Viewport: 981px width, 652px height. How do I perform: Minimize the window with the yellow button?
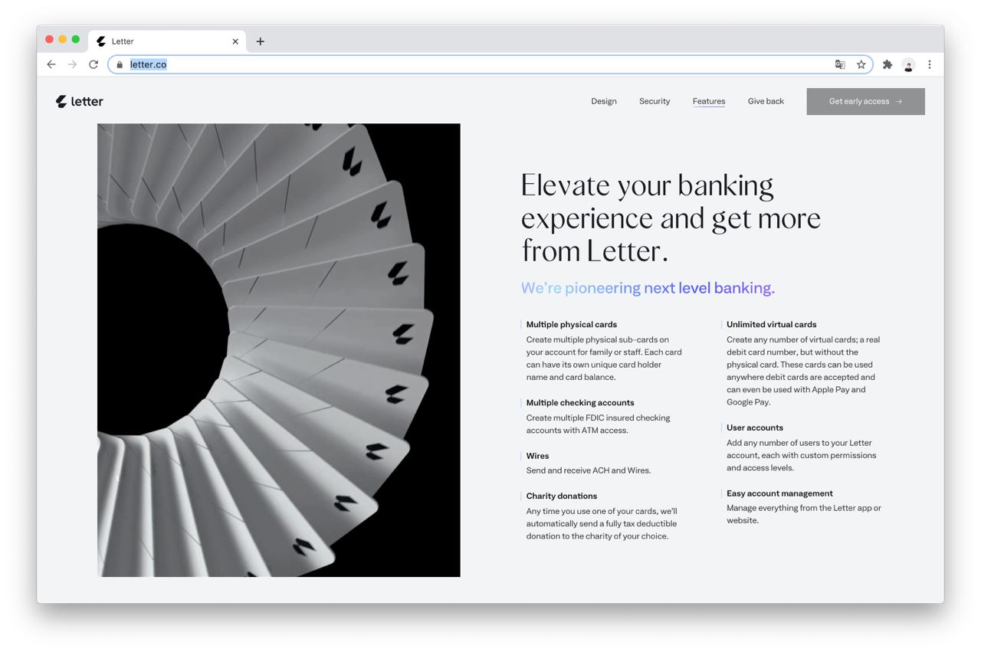pos(62,39)
